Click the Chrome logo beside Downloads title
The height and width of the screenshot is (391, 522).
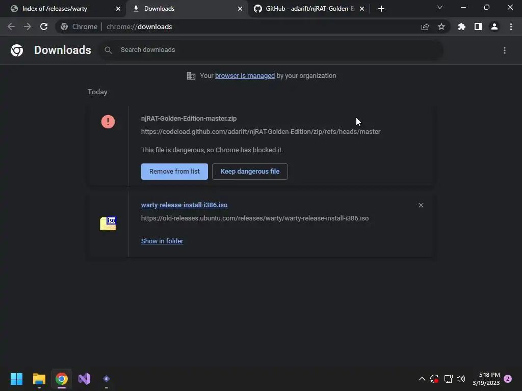point(17,50)
